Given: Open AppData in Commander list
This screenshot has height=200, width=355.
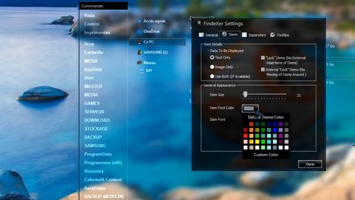Looking at the screenshot, I should pos(93,69).
